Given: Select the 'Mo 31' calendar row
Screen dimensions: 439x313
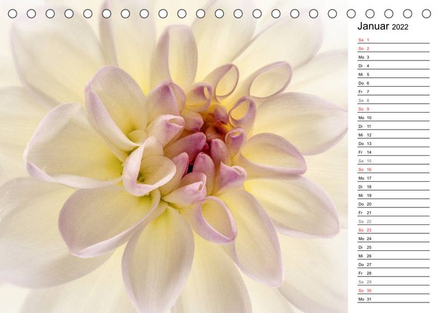Looking at the screenshot, I should [393, 300].
